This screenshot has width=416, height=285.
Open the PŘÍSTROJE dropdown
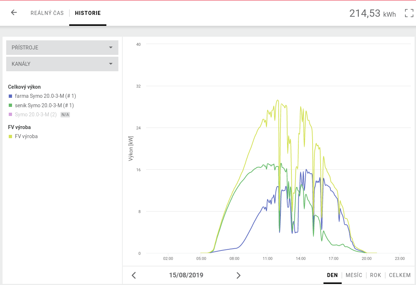[62, 48]
